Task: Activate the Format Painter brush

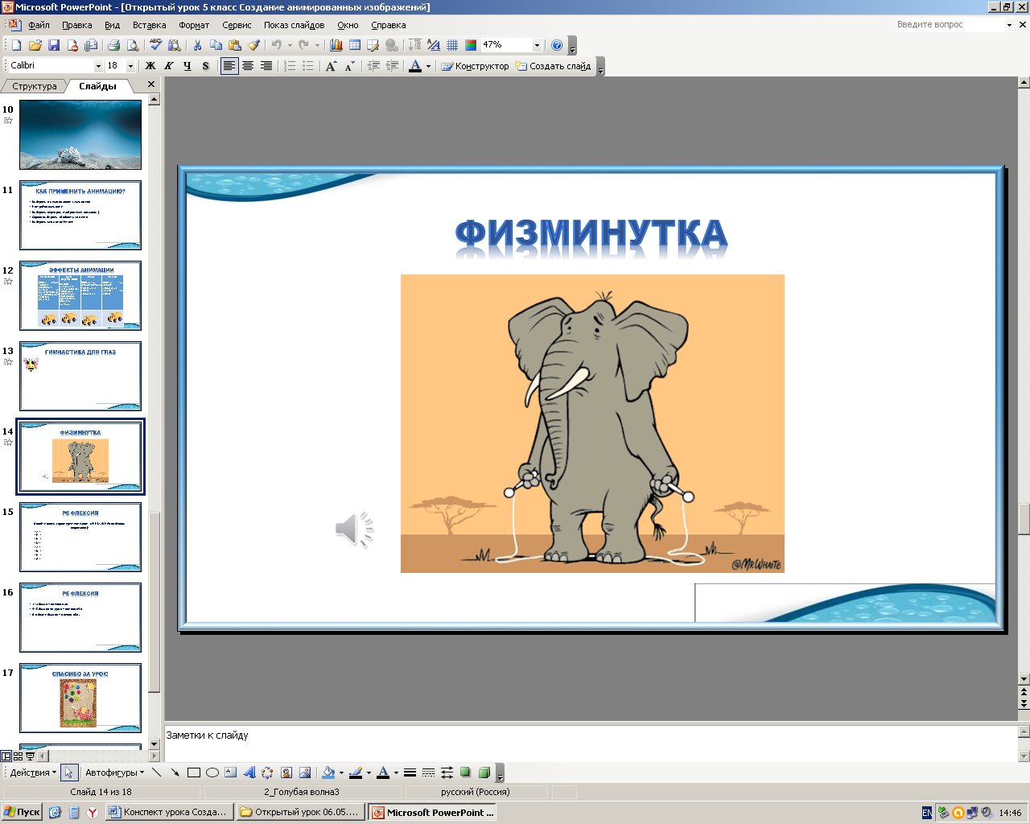Action: tap(253, 45)
